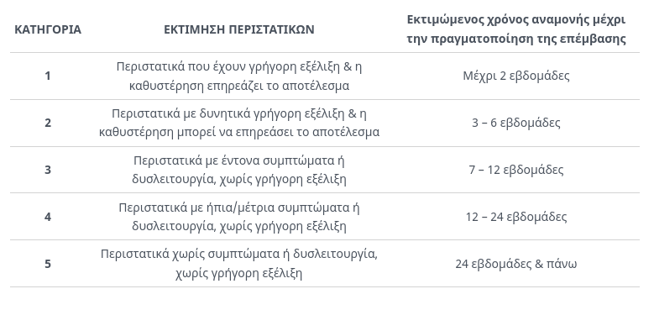Click the Μέχρι 2 εβδομάδες cell

[516, 76]
